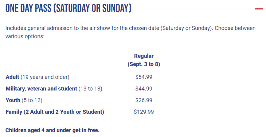Select the $44.99 military price
Image resolution: width=266 pixels, height=137 pixels.
144,89
